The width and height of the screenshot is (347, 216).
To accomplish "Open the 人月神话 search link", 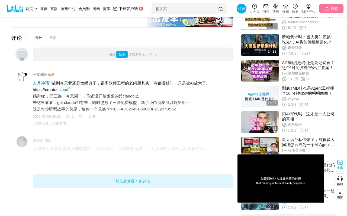I will [42, 83].
